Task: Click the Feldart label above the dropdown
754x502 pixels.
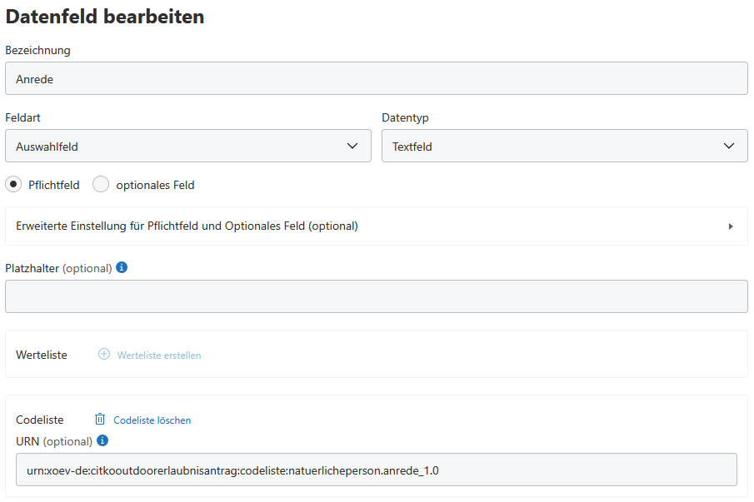Action: click(x=22, y=118)
